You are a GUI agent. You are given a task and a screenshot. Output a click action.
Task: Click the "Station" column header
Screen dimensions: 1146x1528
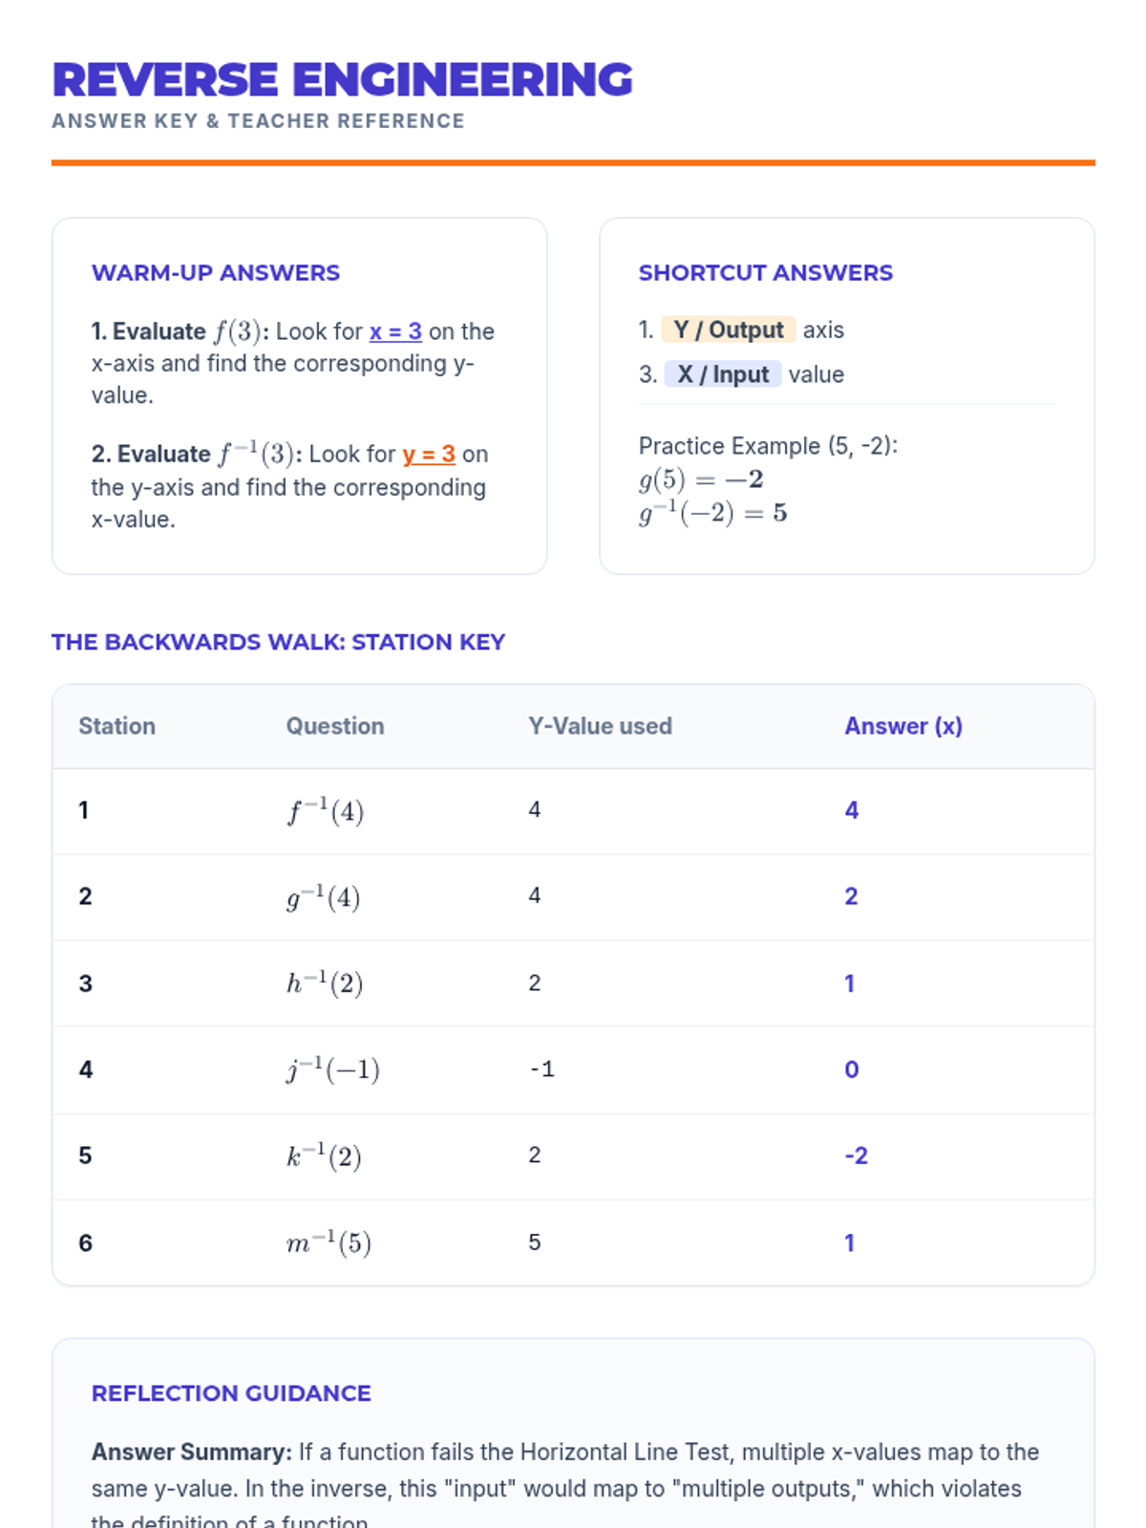pyautogui.click(x=117, y=726)
